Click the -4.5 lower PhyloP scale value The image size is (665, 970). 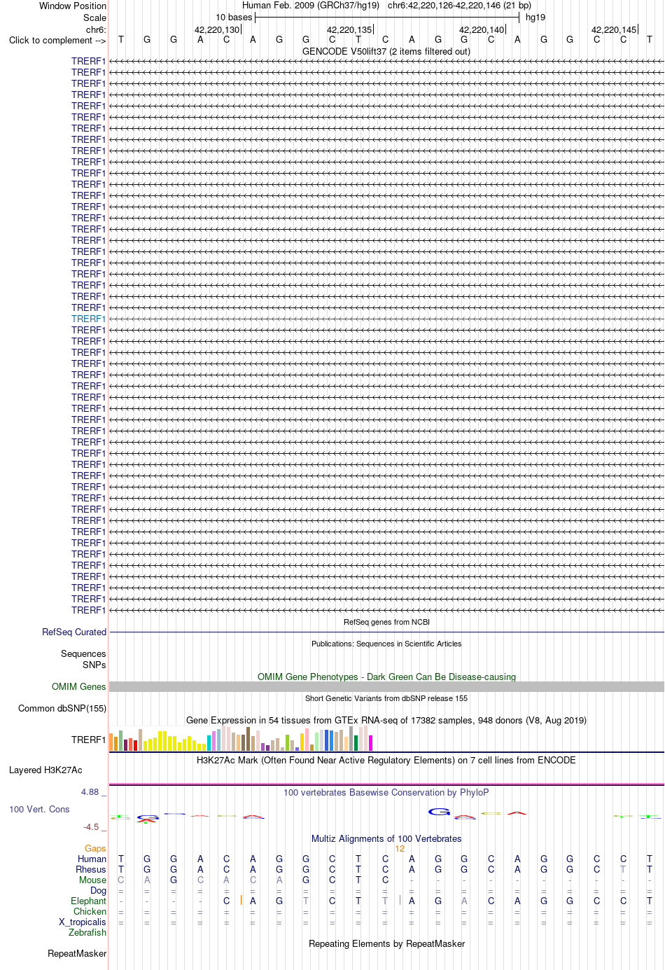pos(91,827)
